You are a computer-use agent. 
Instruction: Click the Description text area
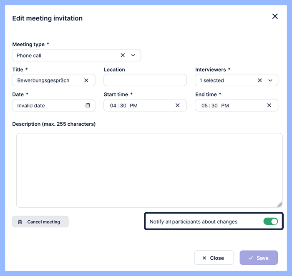pyautogui.click(x=149, y=170)
